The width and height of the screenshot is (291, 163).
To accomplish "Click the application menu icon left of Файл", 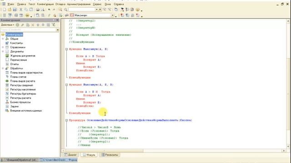I will pos(4,4).
